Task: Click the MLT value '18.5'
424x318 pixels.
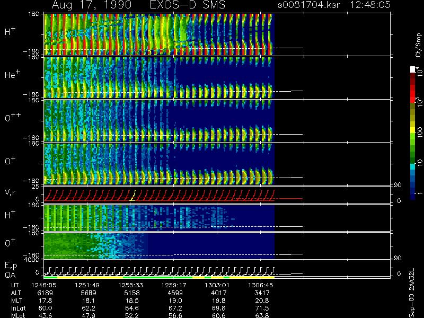Action: [132, 301]
